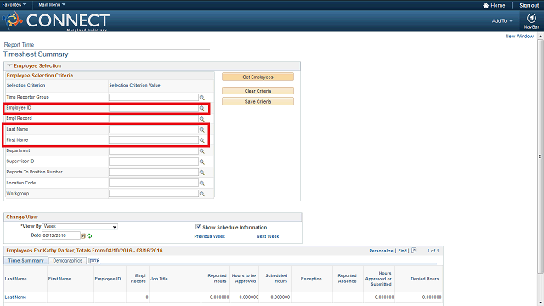Viewport: 544px width, 306px height.
Task: Open the Add To dropdown
Action: tap(502, 20)
